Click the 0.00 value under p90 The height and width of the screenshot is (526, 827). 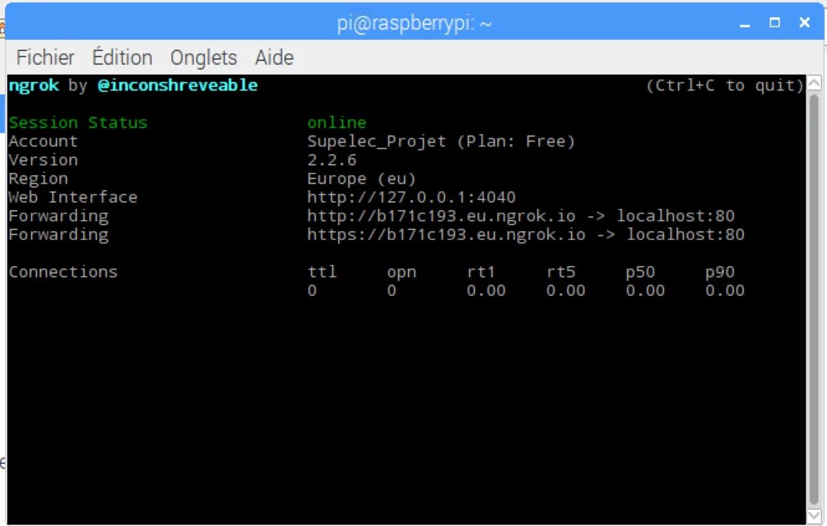(x=725, y=291)
